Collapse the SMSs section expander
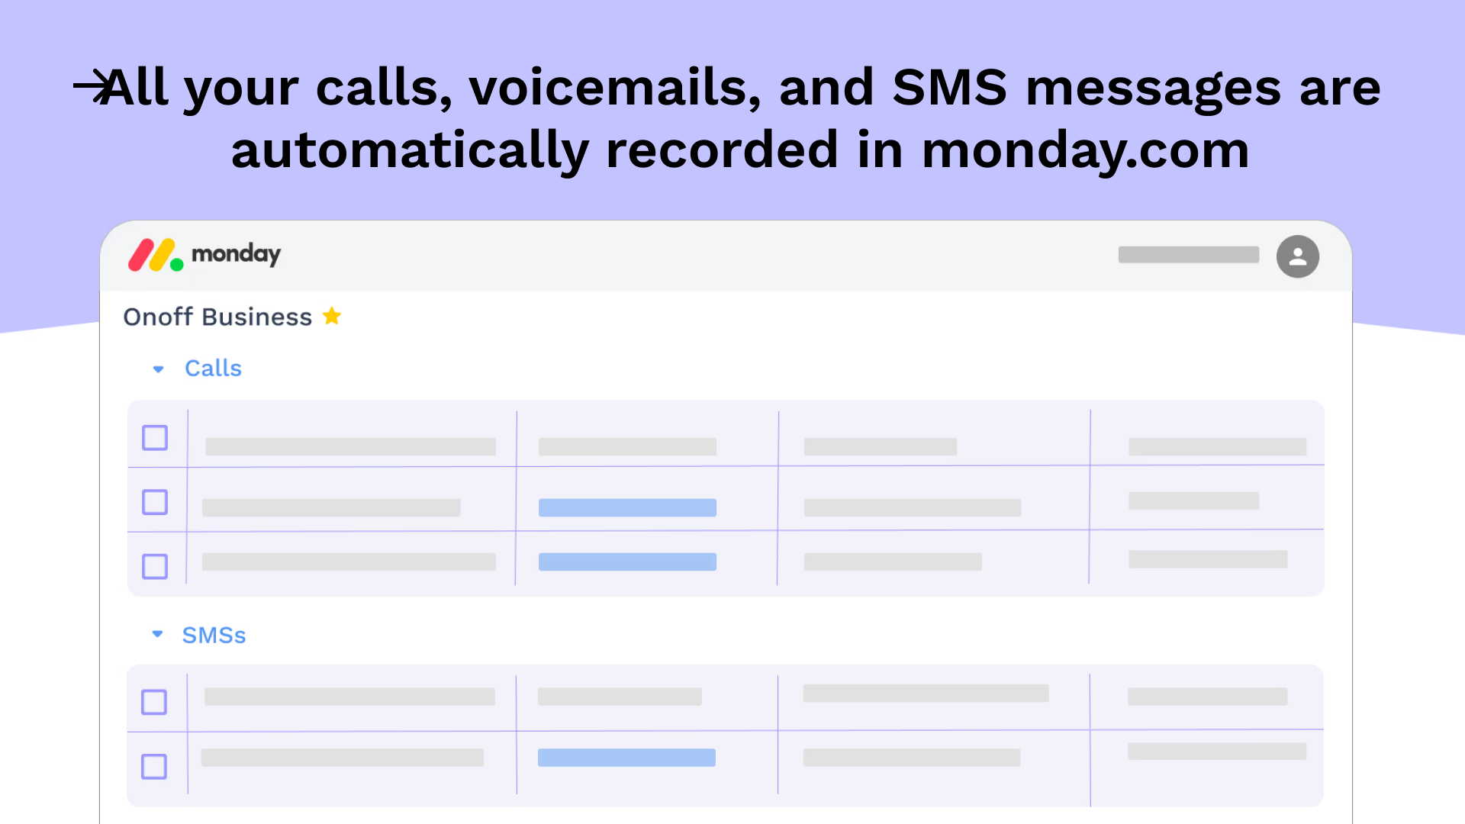 tap(158, 634)
